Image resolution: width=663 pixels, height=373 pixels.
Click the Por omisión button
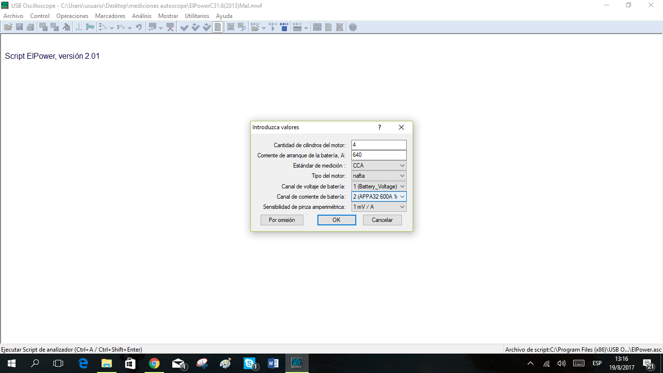click(x=282, y=220)
